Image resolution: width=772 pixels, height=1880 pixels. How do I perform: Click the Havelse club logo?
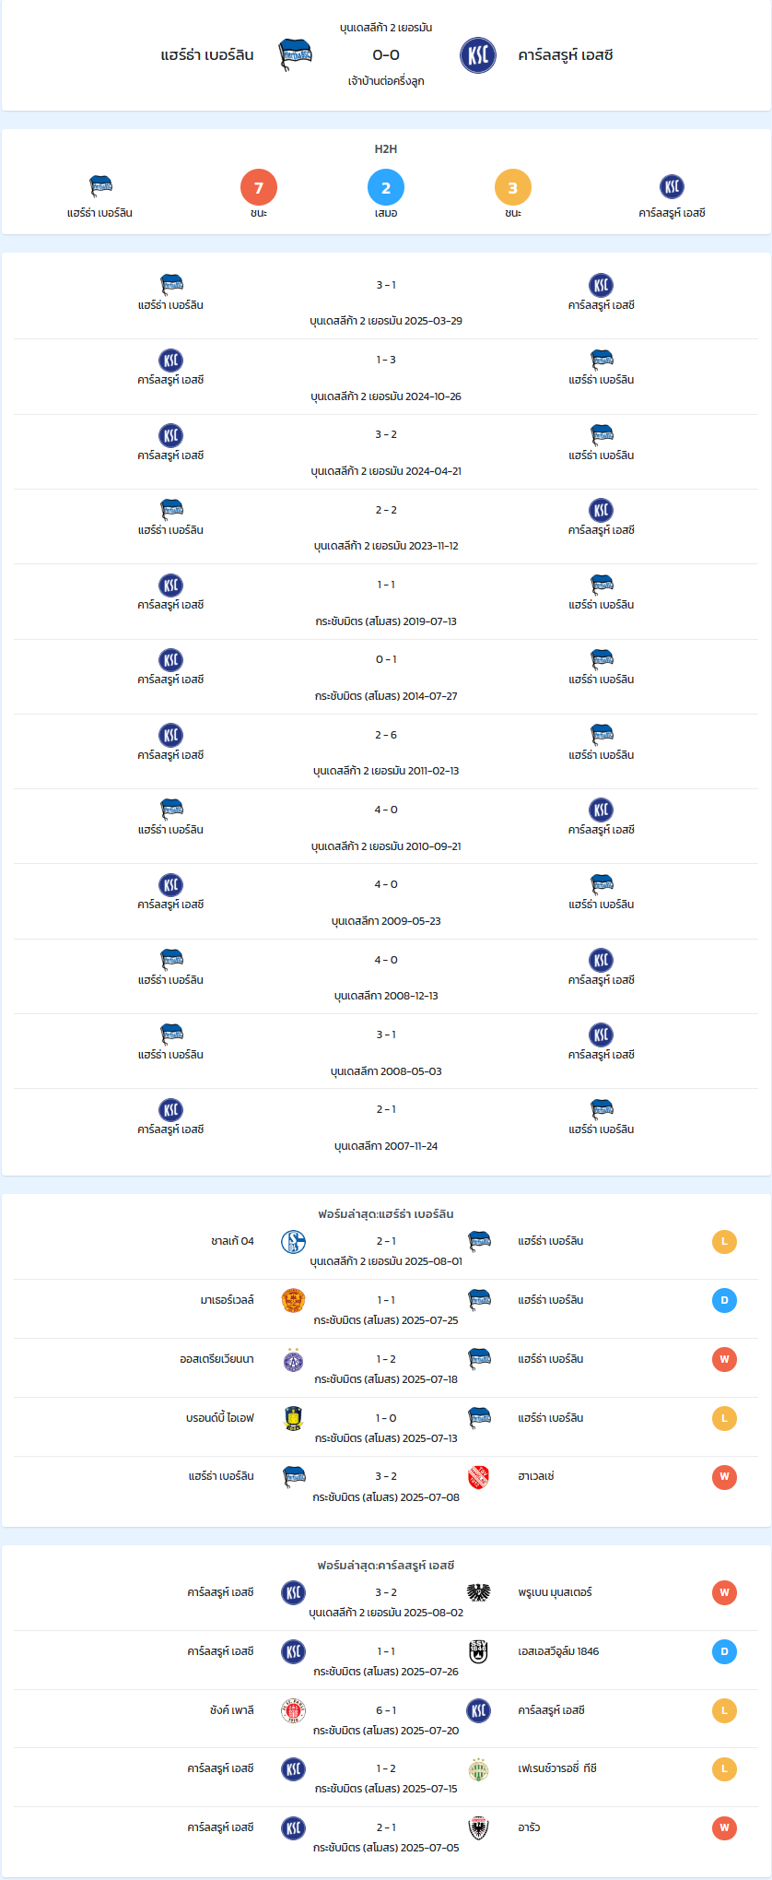click(x=478, y=1478)
